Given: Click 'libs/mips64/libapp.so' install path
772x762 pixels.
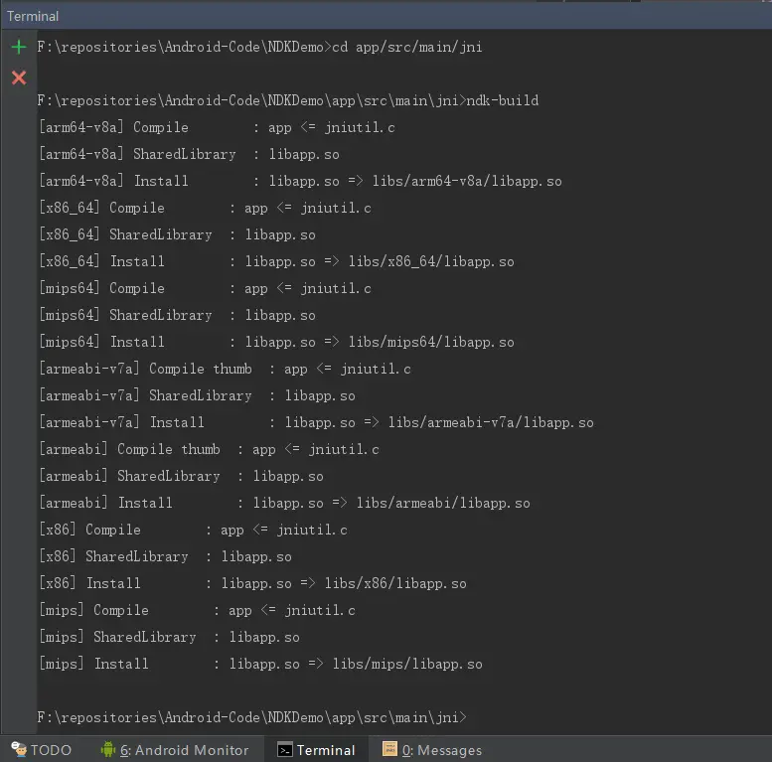Looking at the screenshot, I should click(431, 342).
